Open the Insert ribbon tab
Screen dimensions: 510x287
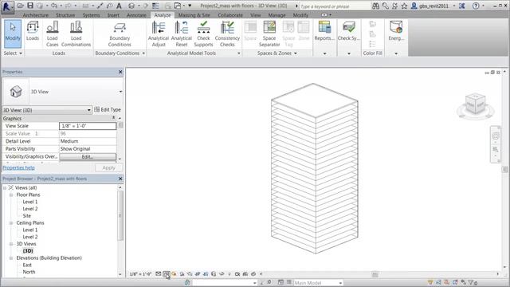point(113,15)
